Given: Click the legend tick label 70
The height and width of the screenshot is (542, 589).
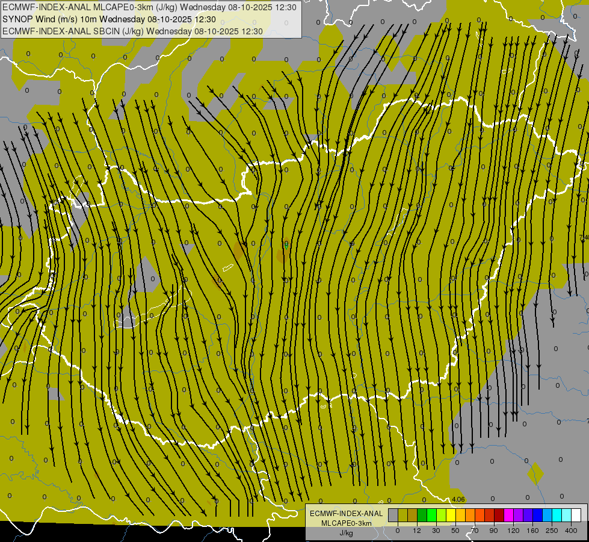Looking at the screenshot, I should [475, 531].
